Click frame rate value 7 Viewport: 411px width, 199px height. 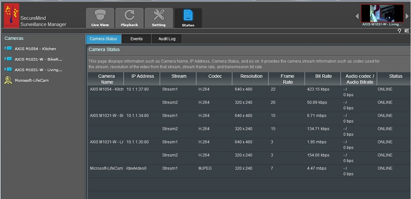pos(272,168)
